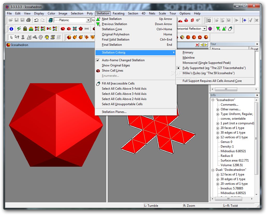
Task: Click the red-yellow base polyhedron icon
Action: click(69, 37)
